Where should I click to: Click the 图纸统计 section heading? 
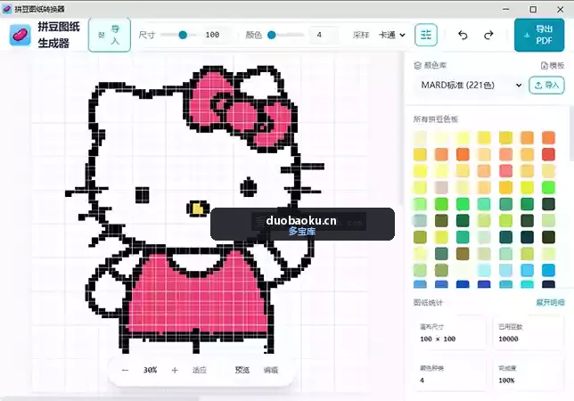(x=428, y=303)
